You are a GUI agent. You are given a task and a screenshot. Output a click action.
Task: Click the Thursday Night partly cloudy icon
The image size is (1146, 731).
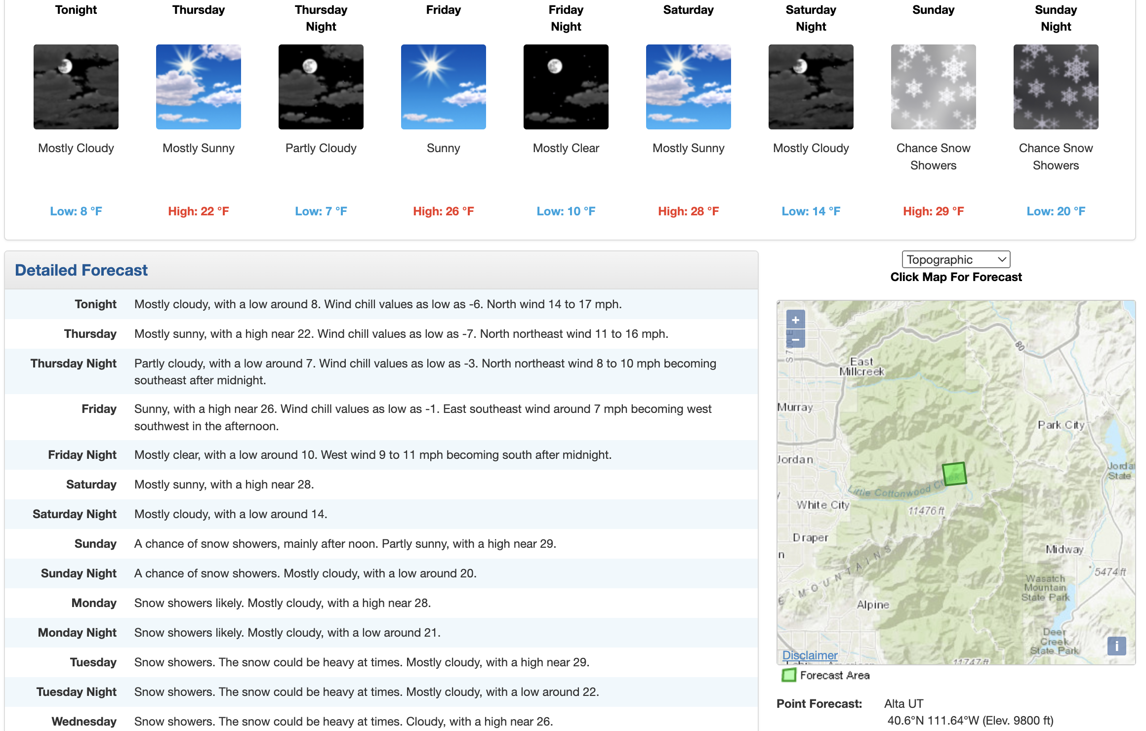click(x=321, y=87)
